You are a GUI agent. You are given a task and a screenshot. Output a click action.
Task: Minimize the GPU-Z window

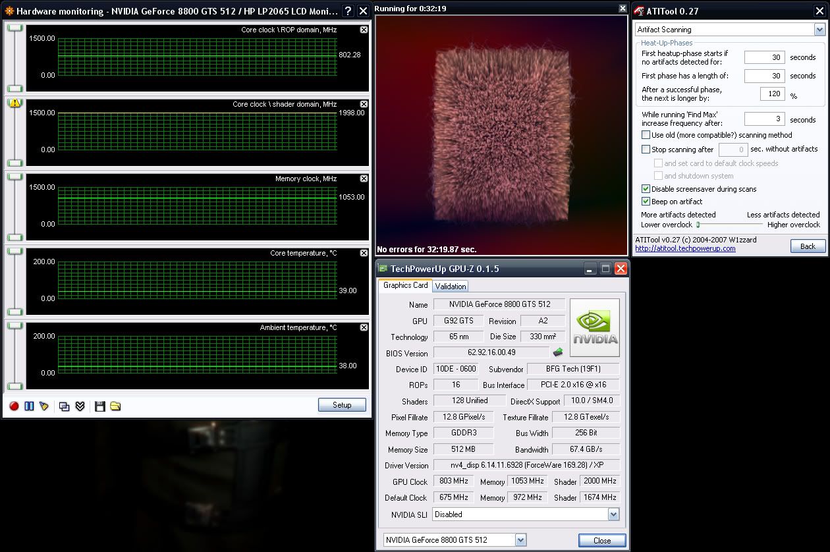[590, 268]
